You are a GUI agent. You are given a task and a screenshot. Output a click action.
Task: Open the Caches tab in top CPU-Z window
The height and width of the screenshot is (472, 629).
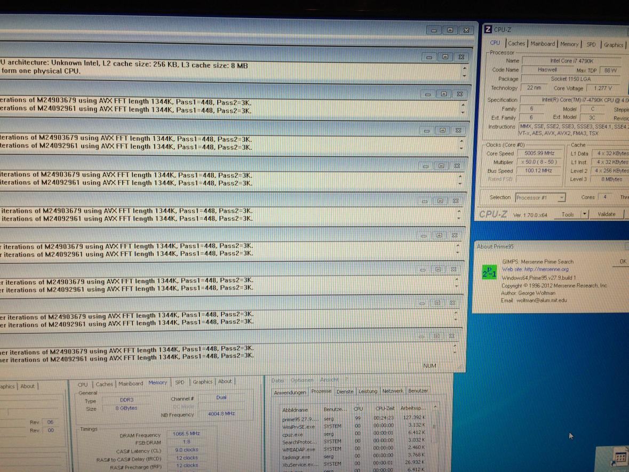click(516, 43)
